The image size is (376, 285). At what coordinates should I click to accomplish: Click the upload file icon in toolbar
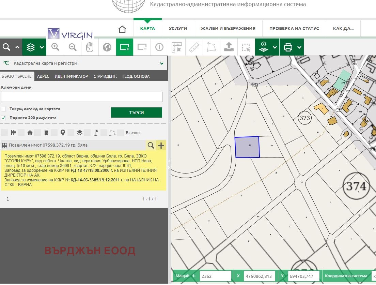229,47
